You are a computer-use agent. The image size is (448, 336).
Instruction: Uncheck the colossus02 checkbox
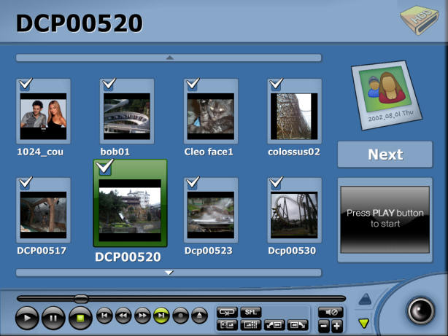277,84
